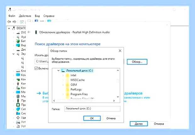Click the Папка folder name field

(92, 109)
